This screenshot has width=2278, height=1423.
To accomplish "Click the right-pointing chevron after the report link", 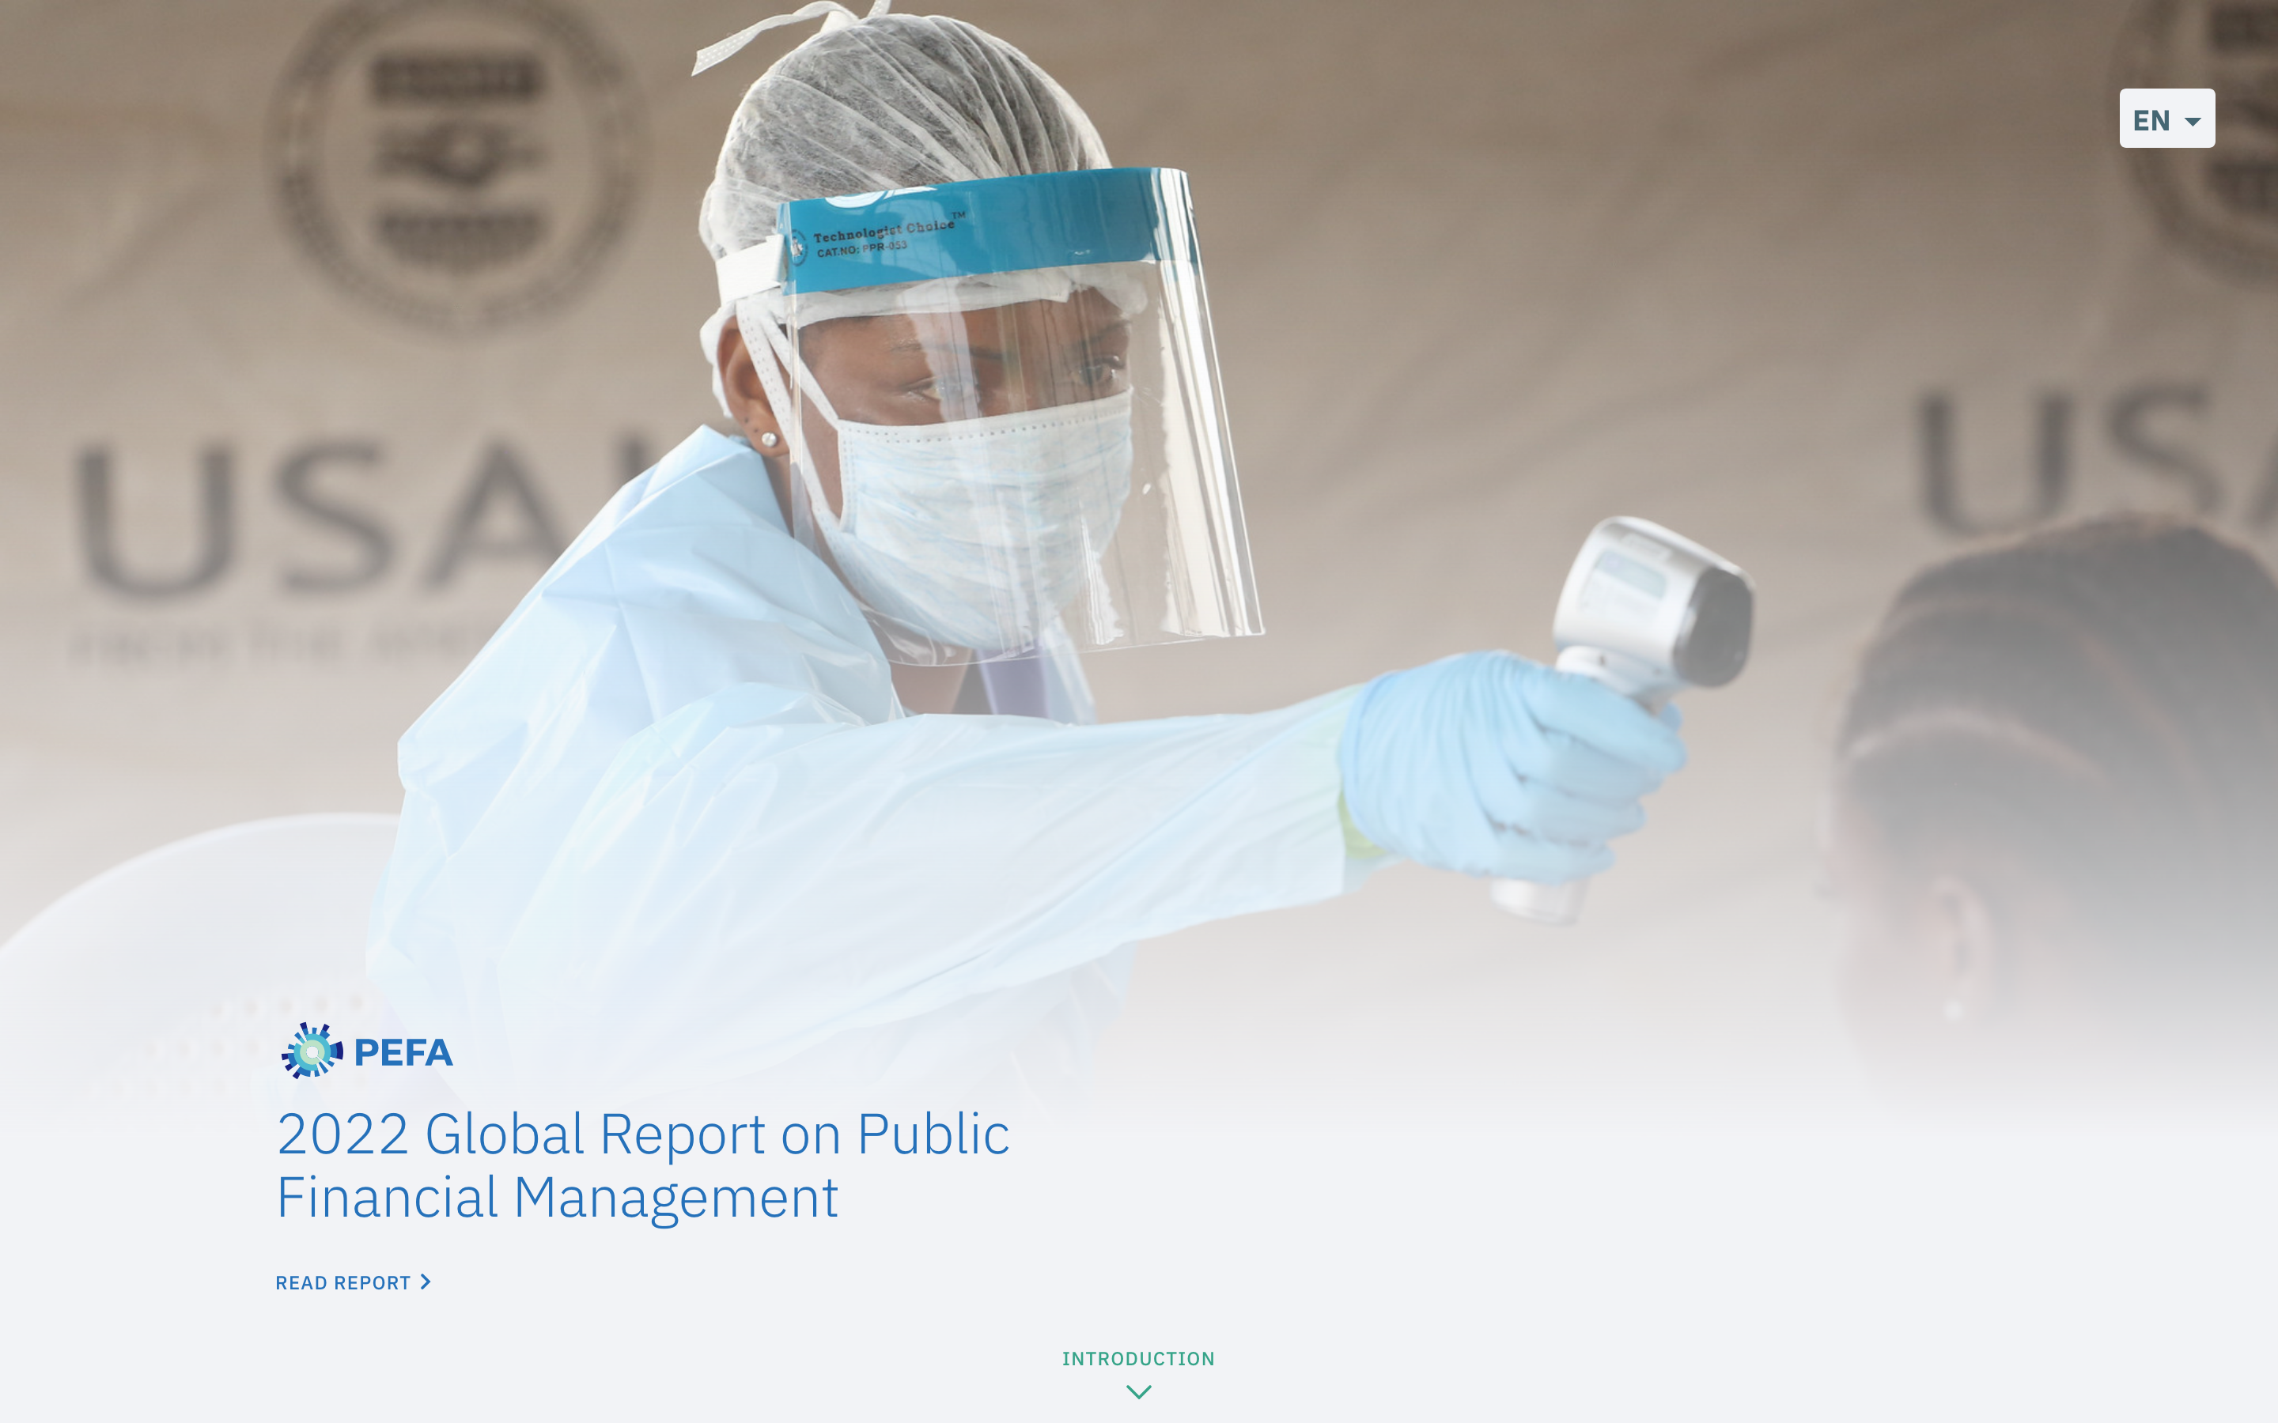I will pyautogui.click(x=426, y=1281).
